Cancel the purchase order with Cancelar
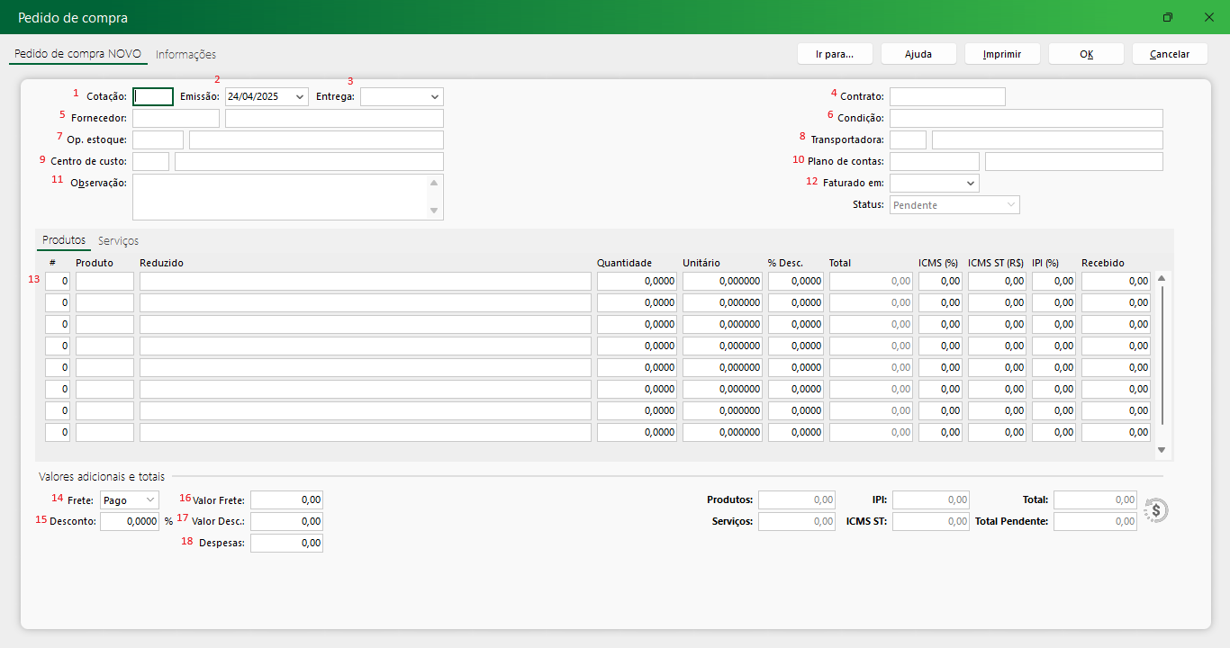The image size is (1230, 648). (1169, 54)
